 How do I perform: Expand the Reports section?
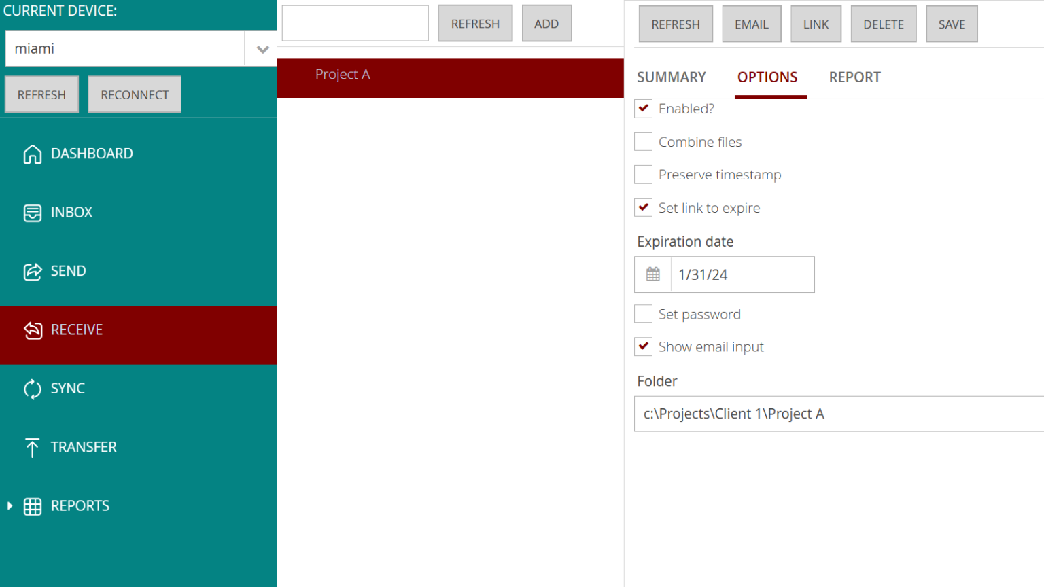9,505
